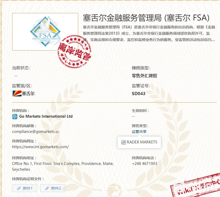Open the 附件1 attachment
The width and height of the screenshot is (220, 197).
(x=24, y=188)
